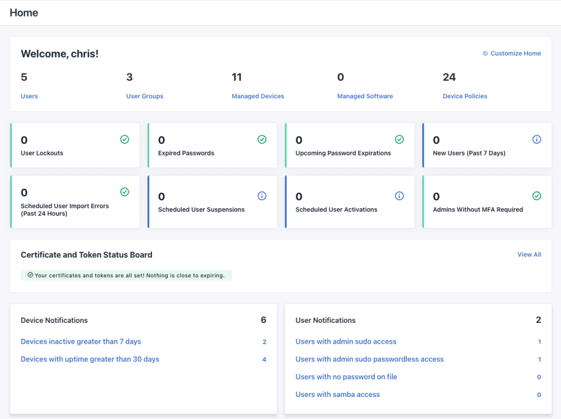561x419 pixels.
Task: Open the Users link
Action: coord(29,96)
